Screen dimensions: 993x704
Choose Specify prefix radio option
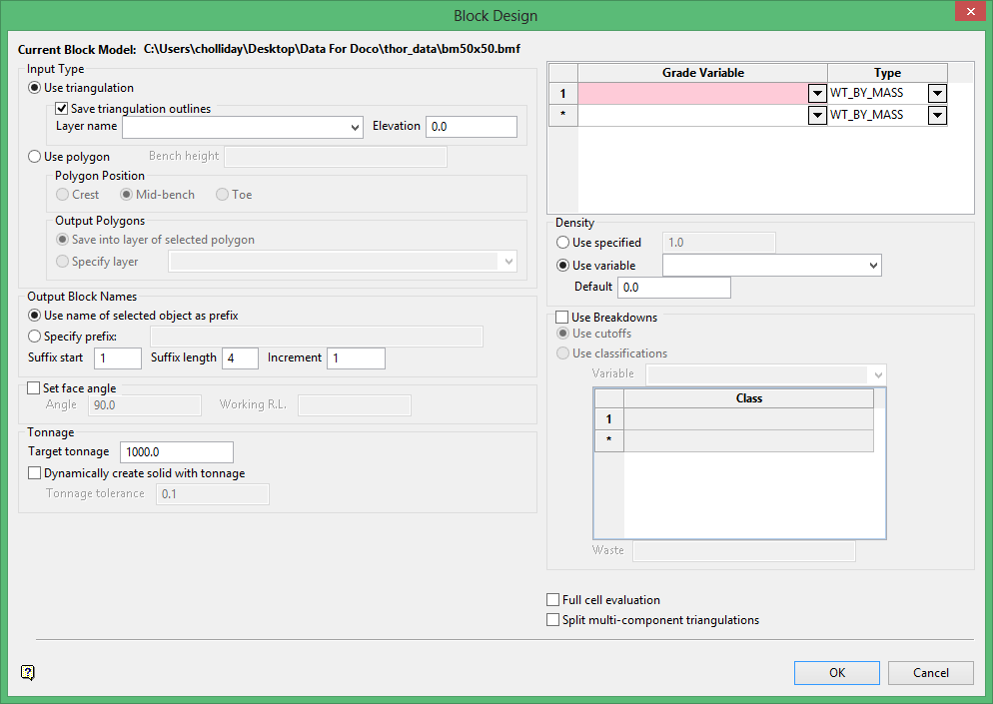(36, 337)
